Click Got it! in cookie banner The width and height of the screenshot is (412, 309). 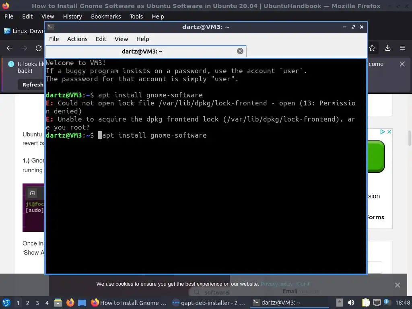click(x=303, y=284)
